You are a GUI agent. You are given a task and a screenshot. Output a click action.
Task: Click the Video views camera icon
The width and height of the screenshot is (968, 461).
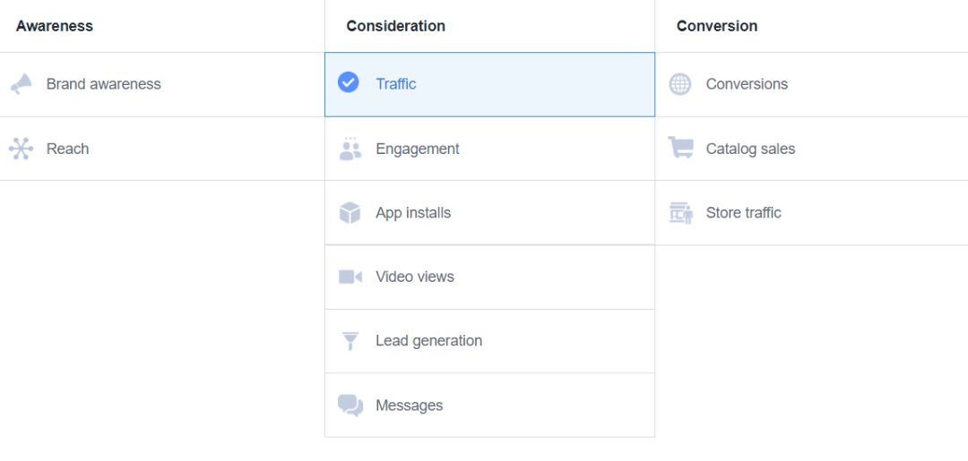(x=350, y=277)
